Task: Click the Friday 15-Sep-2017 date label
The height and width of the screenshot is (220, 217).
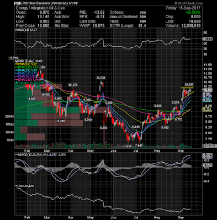Action: 183,8
